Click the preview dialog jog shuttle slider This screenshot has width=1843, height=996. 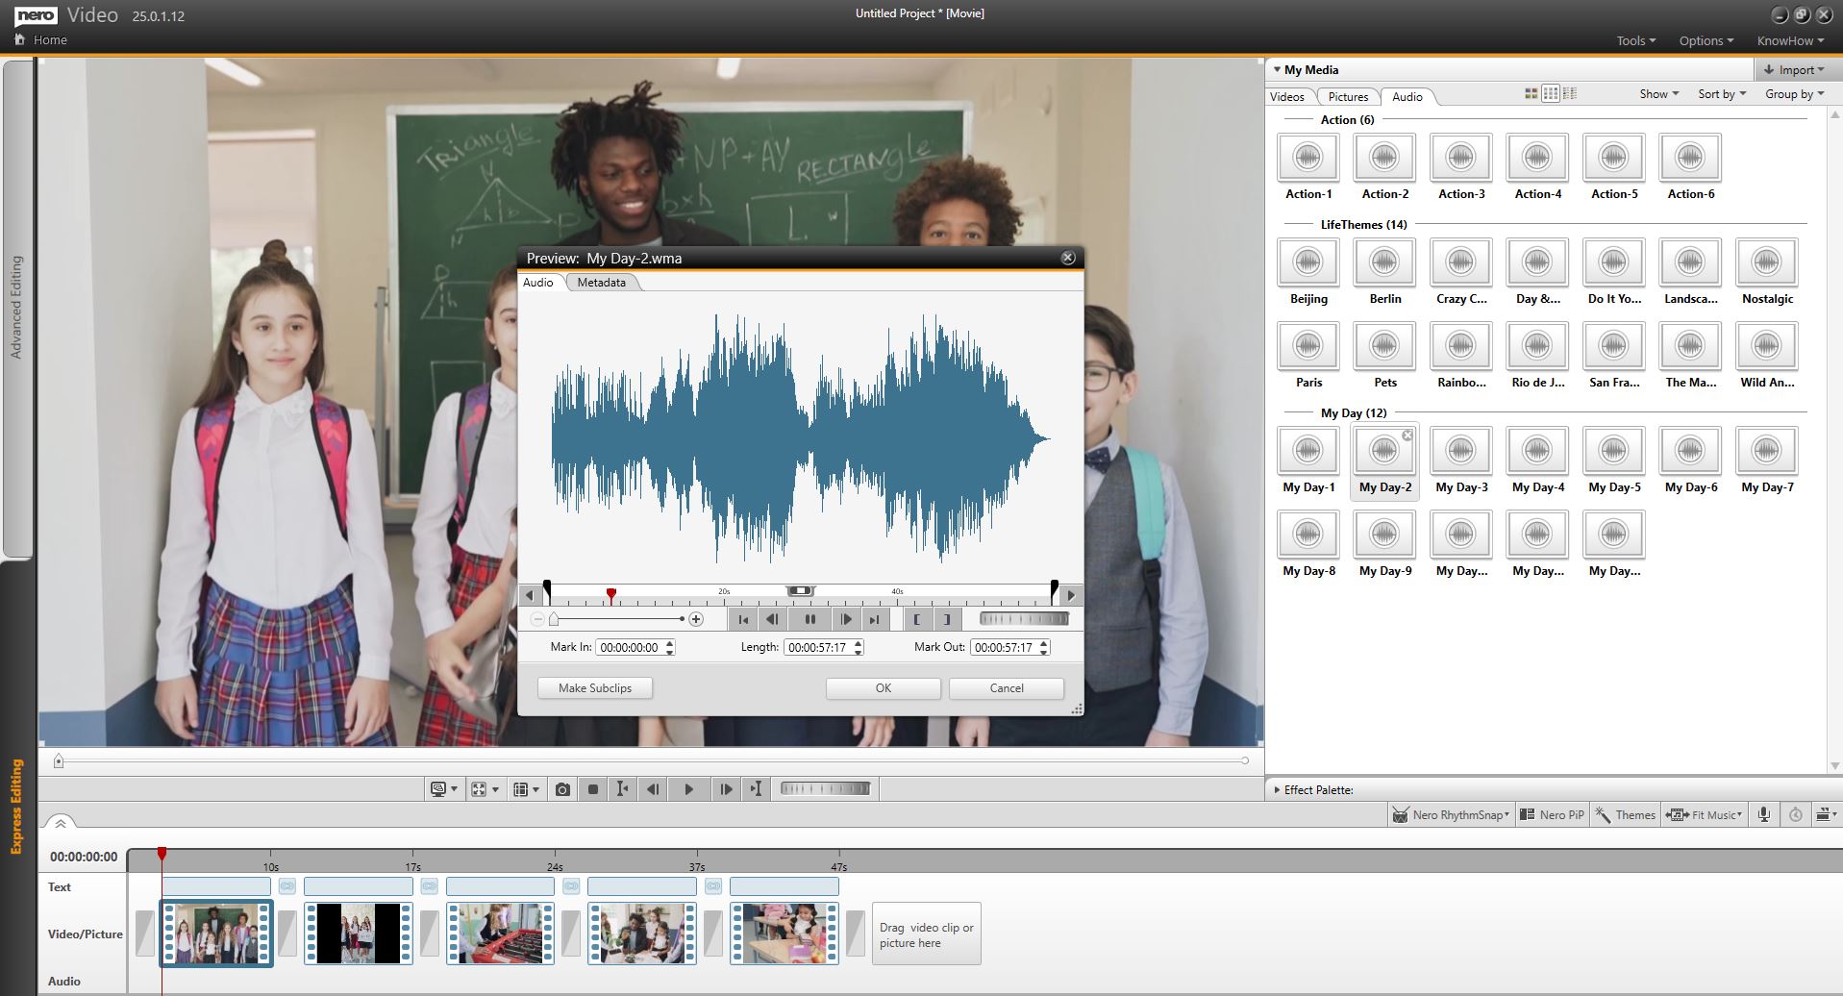pos(1024,619)
